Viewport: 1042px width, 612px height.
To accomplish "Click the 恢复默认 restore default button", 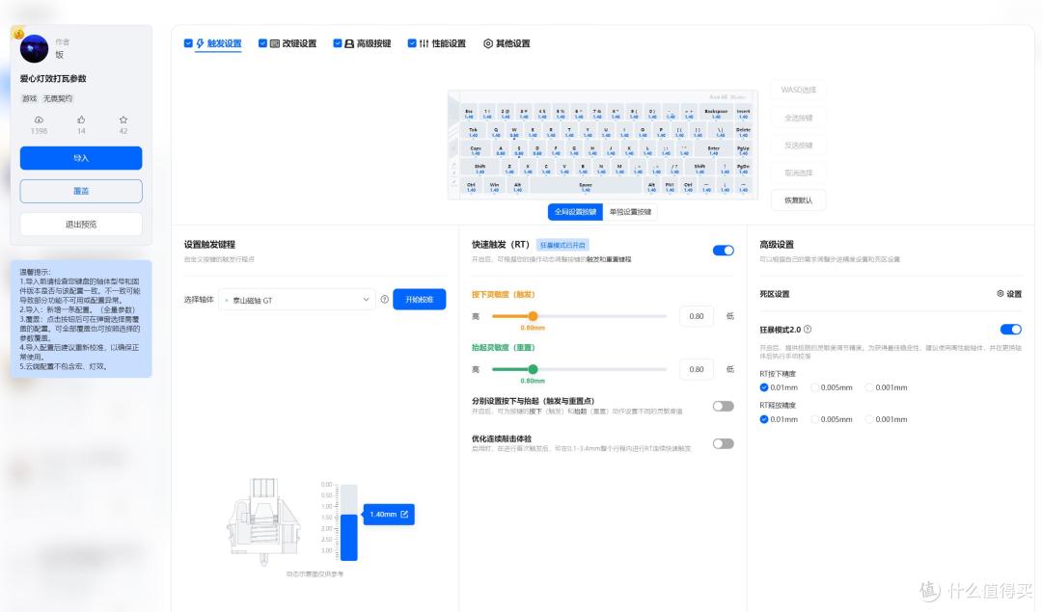I will point(798,200).
